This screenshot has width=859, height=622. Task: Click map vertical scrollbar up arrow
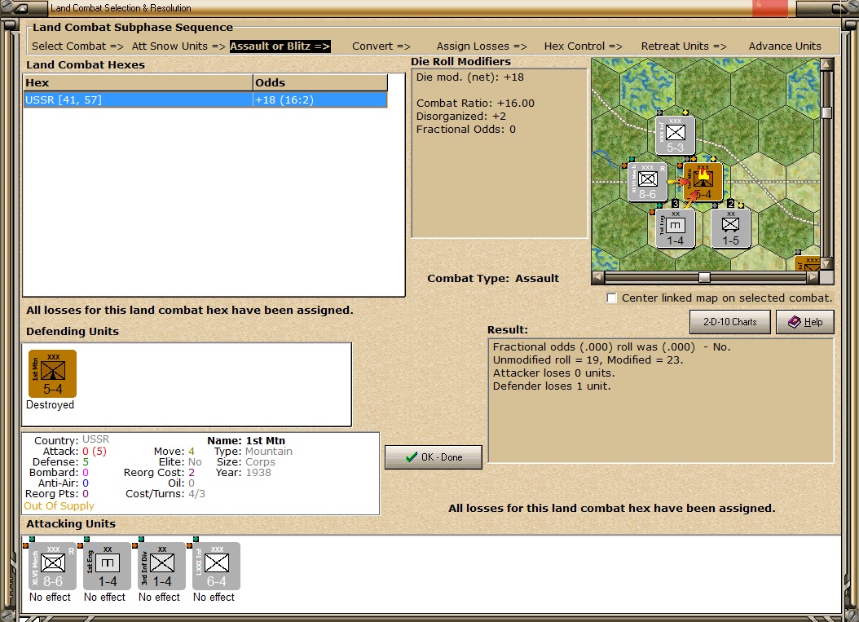tap(826, 64)
